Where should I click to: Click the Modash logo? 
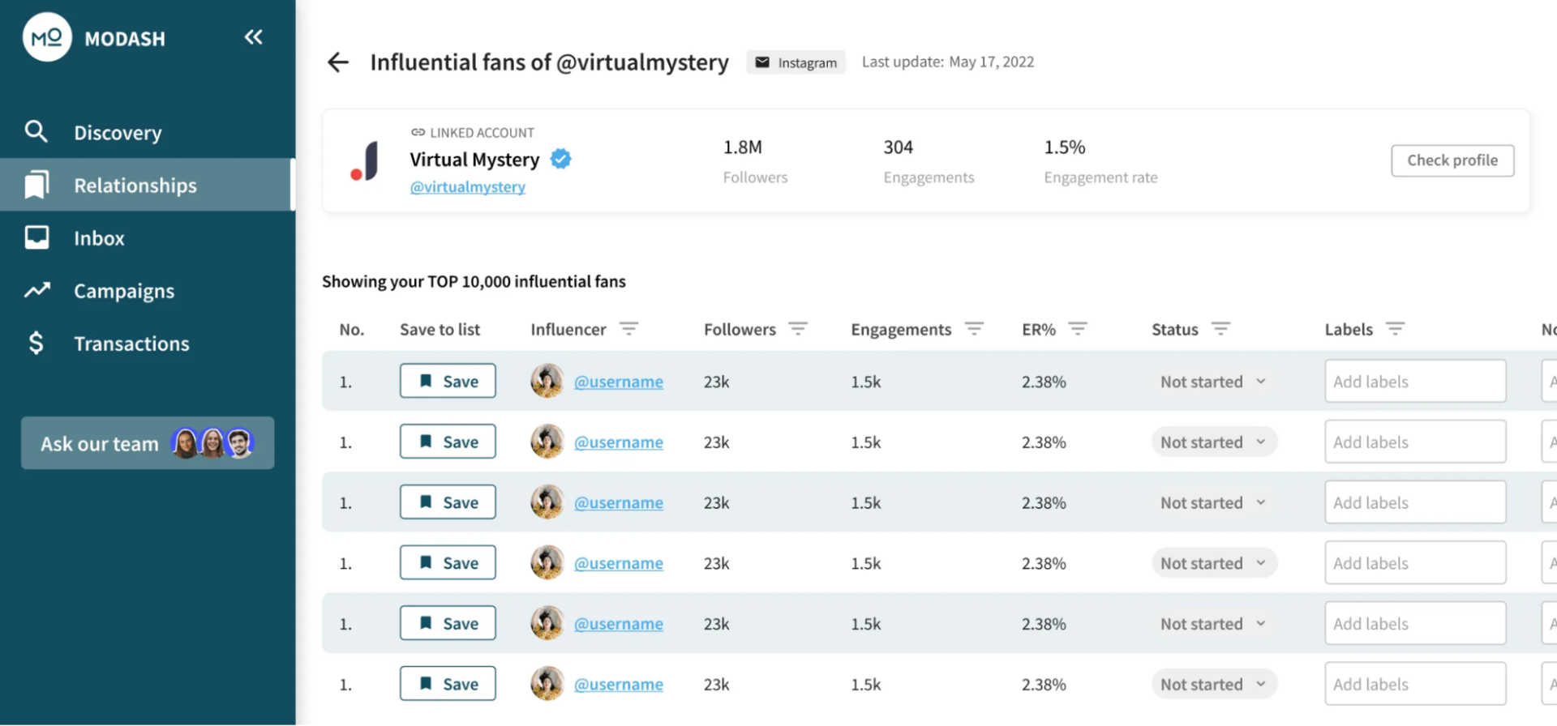pos(47,36)
